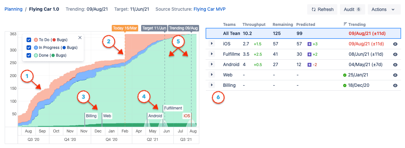
Task: Click the Target 11/Jun timeline marker
Action: pos(154,28)
